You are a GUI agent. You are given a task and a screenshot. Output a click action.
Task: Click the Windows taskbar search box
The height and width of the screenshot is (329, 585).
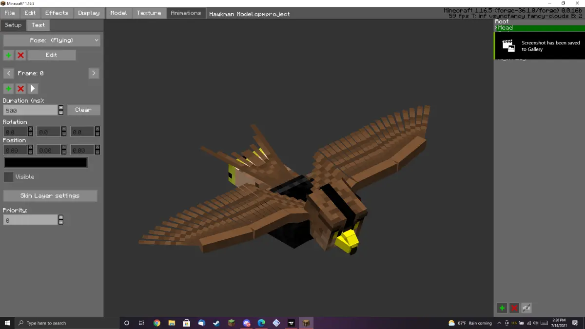pos(67,323)
